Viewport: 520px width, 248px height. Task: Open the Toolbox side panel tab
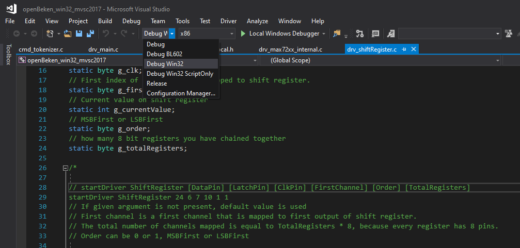(8, 54)
